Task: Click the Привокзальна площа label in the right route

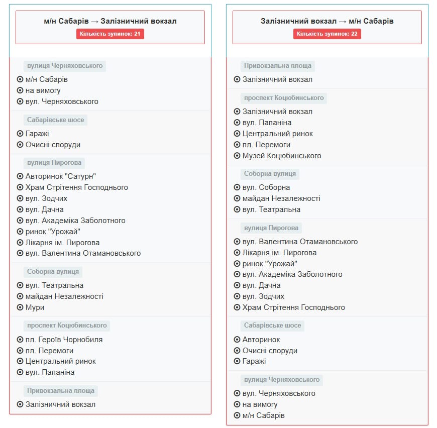Action: point(277,66)
